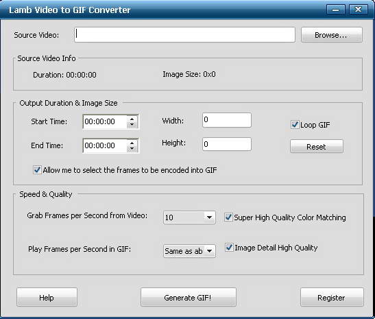Click the Reset button
Viewport: 375px width, 319px height.
coord(317,146)
